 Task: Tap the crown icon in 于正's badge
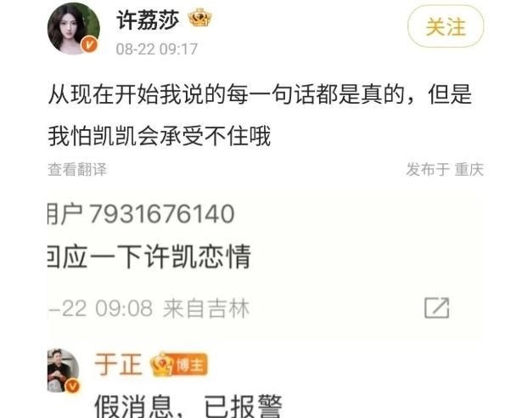(x=162, y=365)
